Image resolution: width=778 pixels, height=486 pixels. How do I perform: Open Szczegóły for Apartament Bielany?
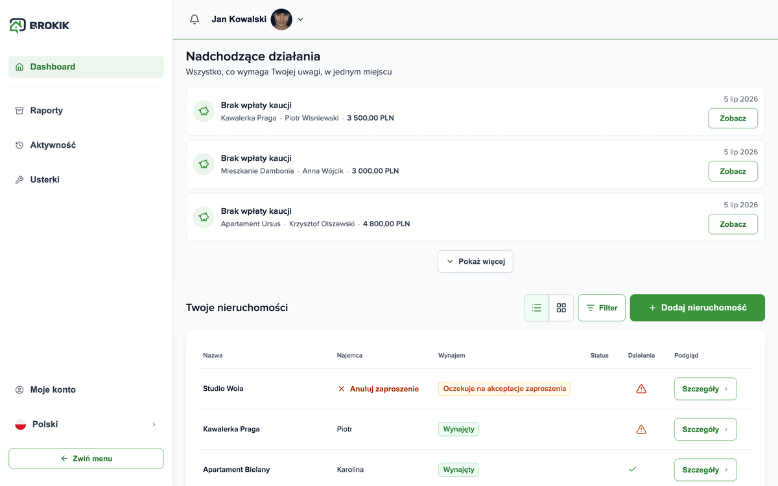click(x=705, y=470)
